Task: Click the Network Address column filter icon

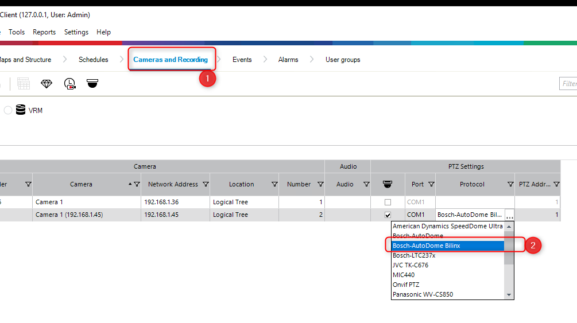Action: 206,185
